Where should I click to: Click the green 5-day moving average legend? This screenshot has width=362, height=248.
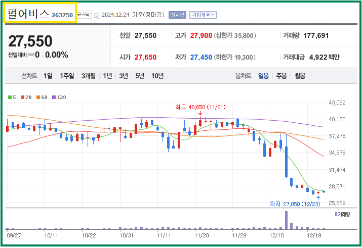coord(12,97)
